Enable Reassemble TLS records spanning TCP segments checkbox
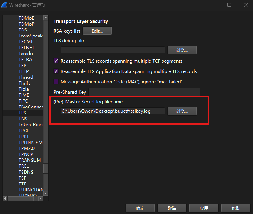The width and height of the screenshot is (253, 214). point(56,61)
